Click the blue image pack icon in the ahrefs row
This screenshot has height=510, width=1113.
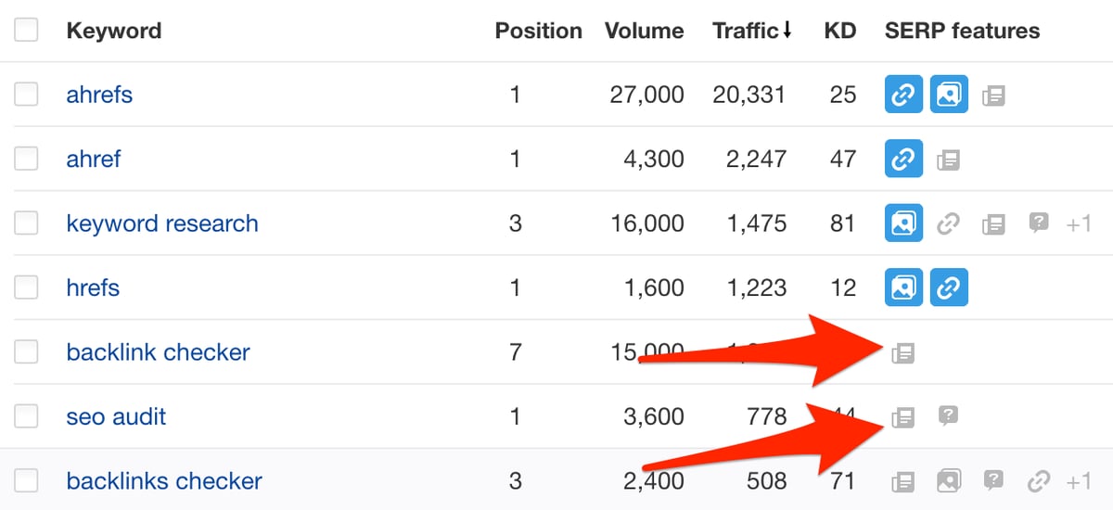tap(949, 95)
